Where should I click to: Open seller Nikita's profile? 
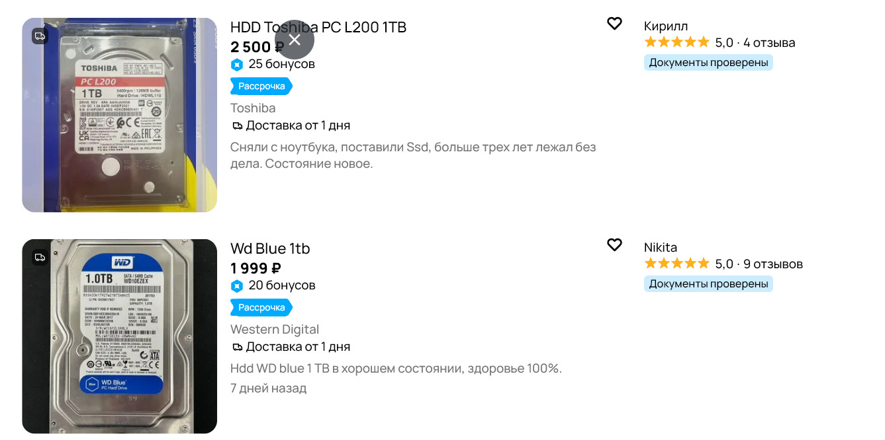pos(660,247)
